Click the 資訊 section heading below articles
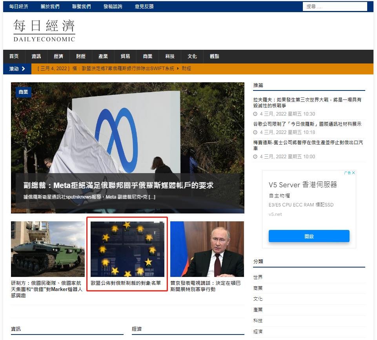This screenshot has width=377, height=340. (x=16, y=329)
